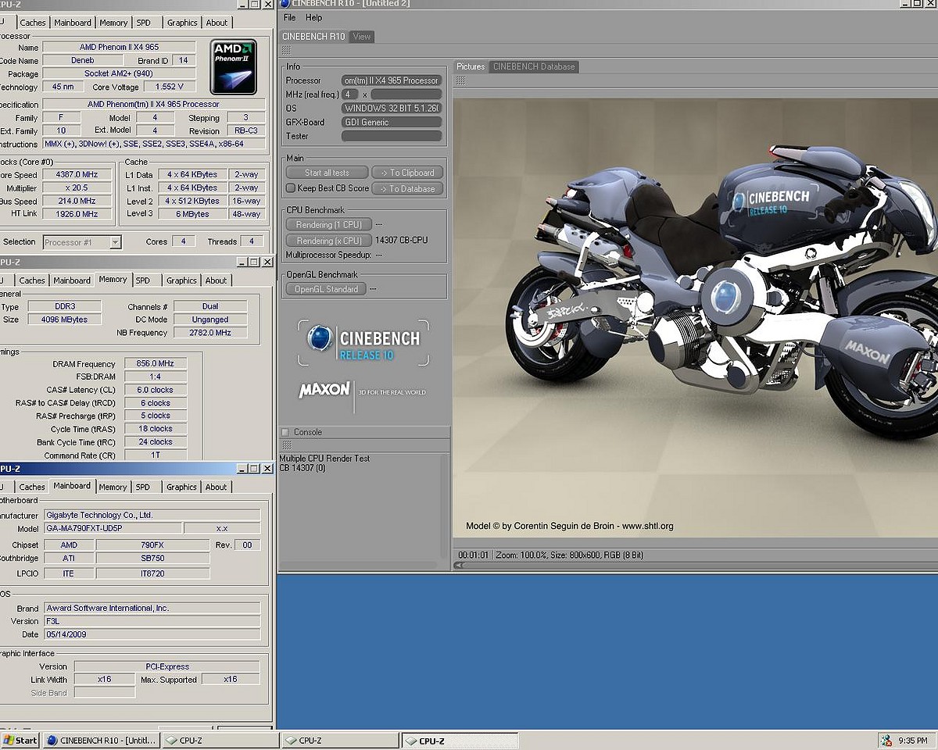This screenshot has width=938, height=750.
Task: Click the security alert icon in system tray
Action: tap(886, 740)
